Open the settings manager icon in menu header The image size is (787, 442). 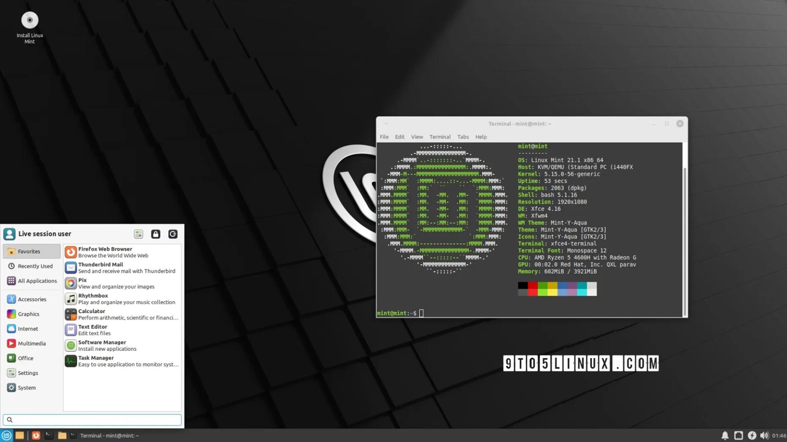coord(138,234)
